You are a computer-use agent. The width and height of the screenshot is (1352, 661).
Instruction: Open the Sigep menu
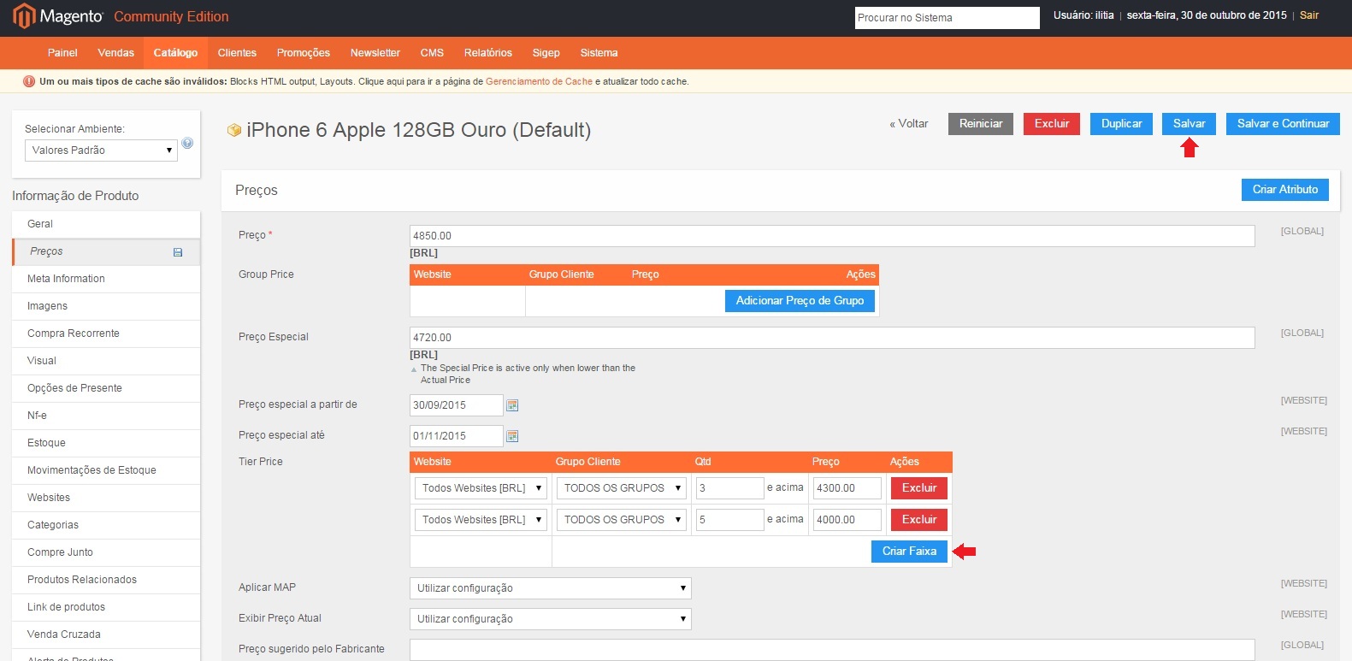click(x=546, y=53)
